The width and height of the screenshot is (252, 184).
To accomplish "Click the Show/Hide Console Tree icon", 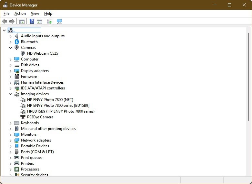I will tap(22, 22).
